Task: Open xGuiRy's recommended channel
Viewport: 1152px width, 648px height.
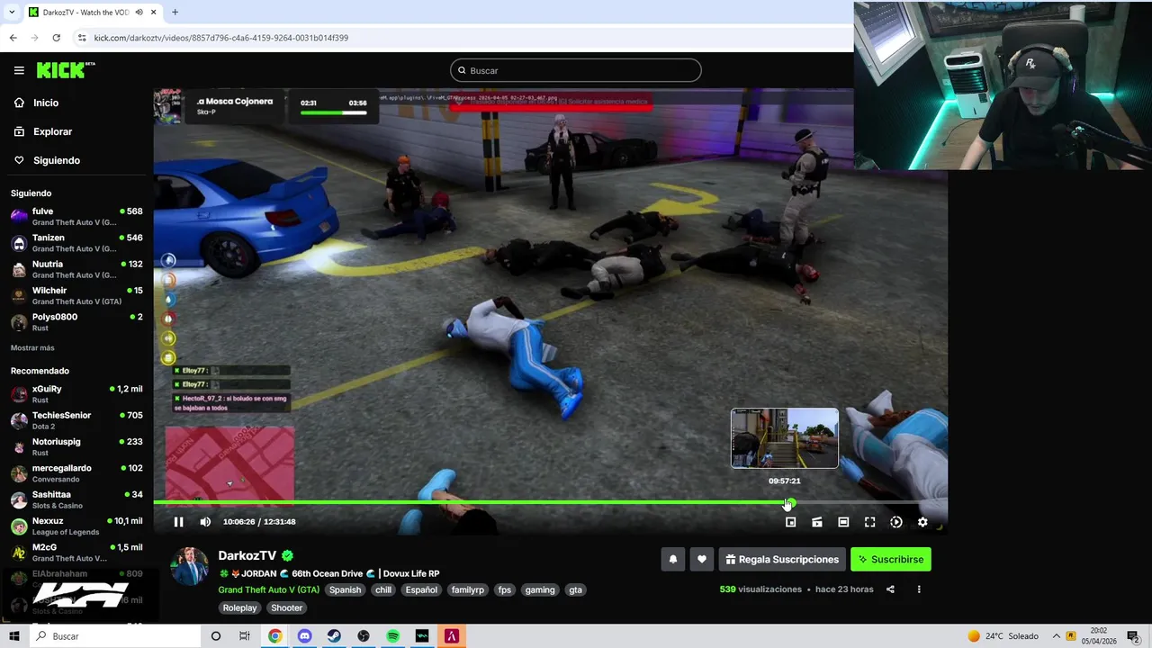Action: 76,394
